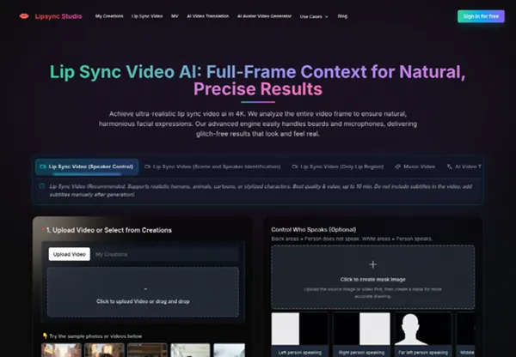This screenshot has height=357, width=516.
Task: Go to Lip Sync Video nav item
Action: click(x=147, y=16)
